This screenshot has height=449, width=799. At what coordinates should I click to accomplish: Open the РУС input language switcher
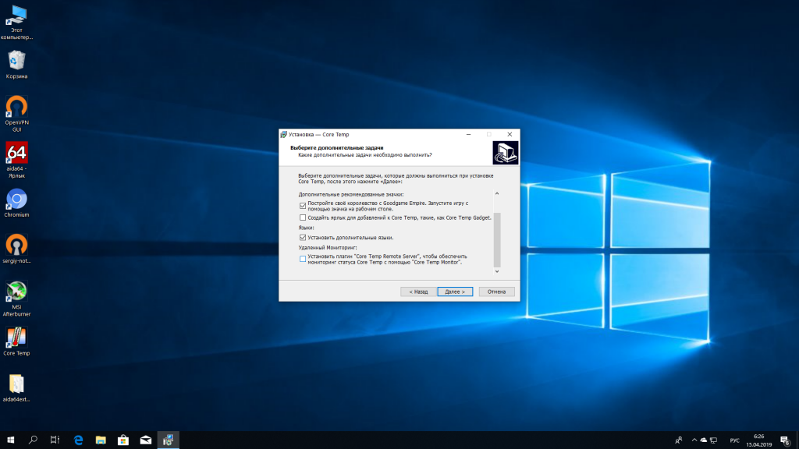coord(734,440)
